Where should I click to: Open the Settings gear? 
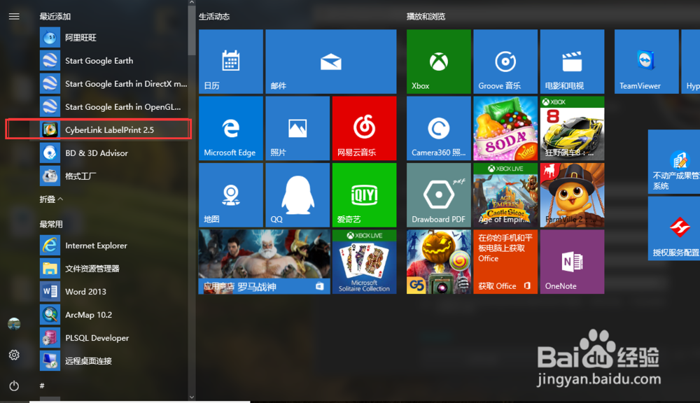[14, 355]
